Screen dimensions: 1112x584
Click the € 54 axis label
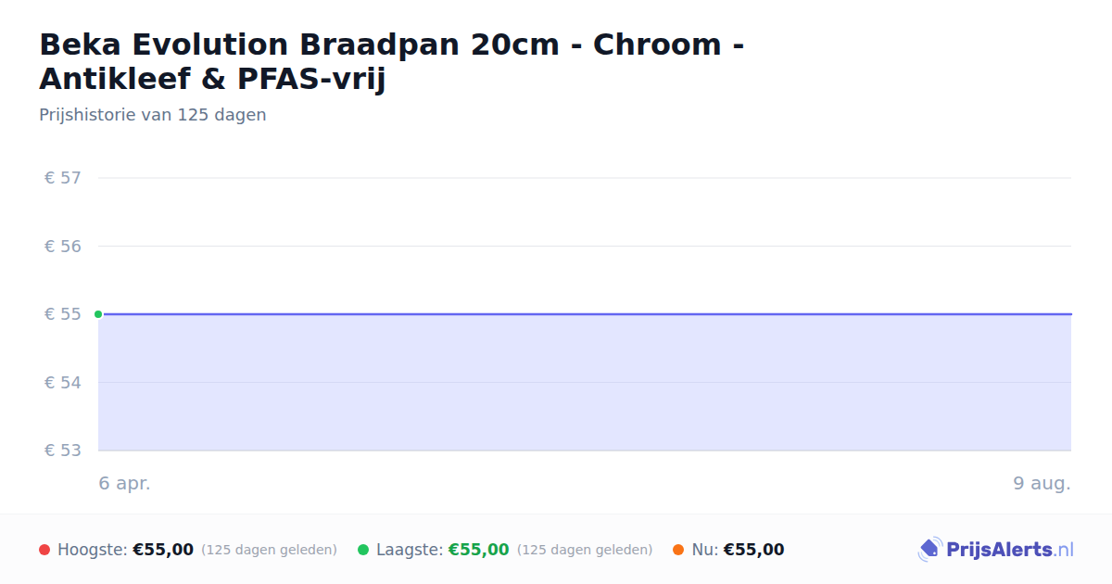coord(63,383)
